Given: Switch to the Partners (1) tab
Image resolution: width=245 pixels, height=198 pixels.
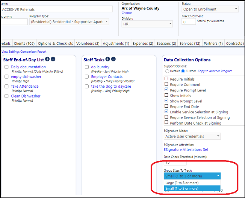Looking at the screenshot, I should click(213, 43).
